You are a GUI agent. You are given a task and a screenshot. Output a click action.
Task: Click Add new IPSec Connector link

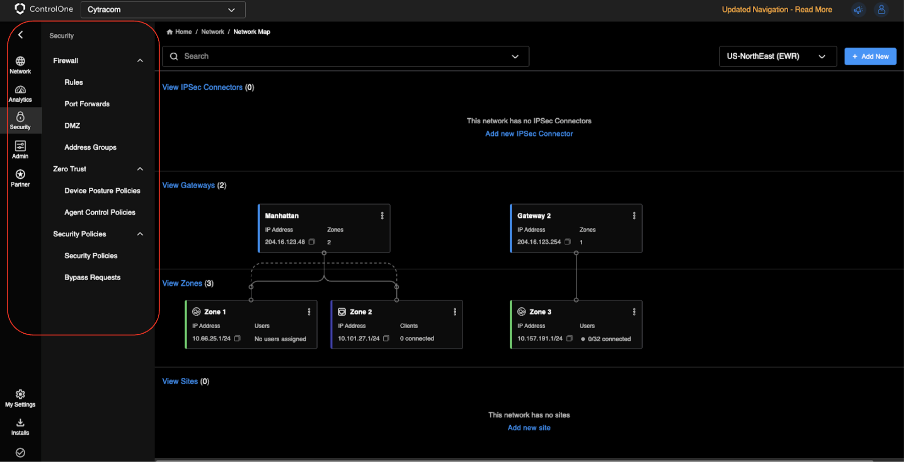(x=529, y=134)
